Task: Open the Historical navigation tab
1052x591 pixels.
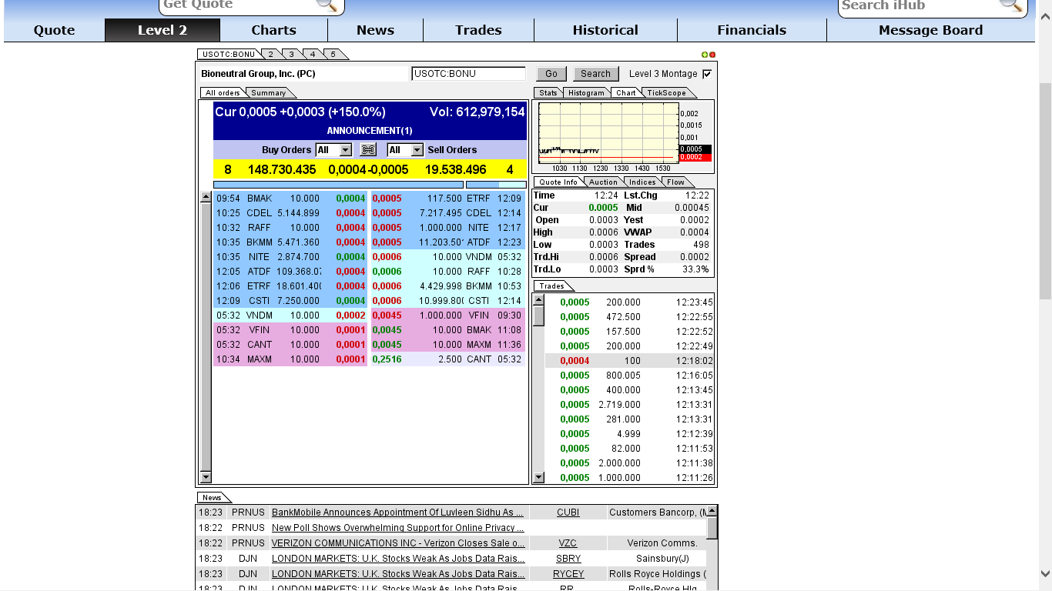Action: [605, 30]
